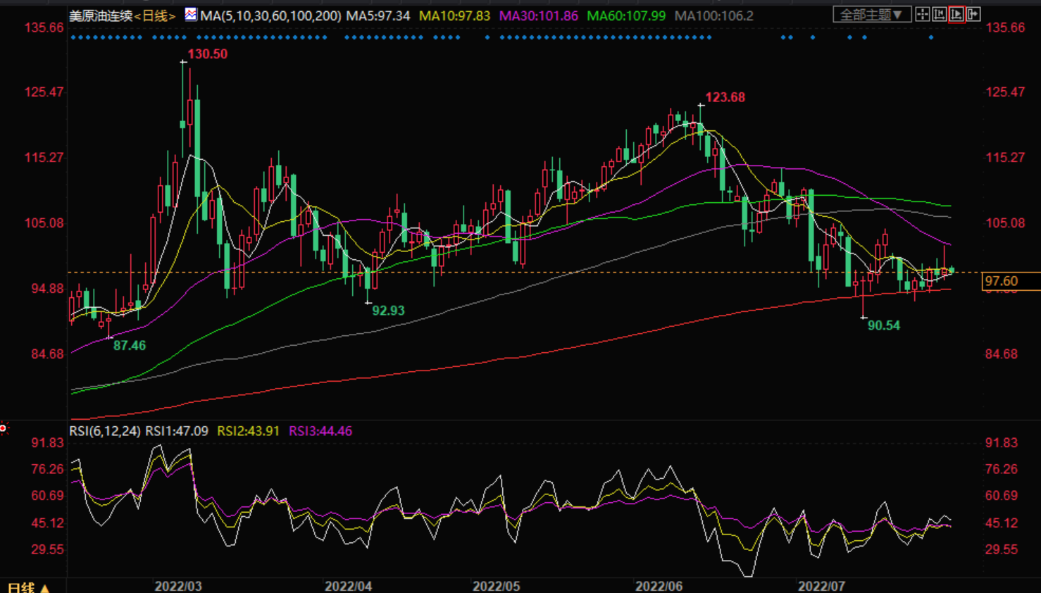1041x593 pixels.
Task: Click the 2022/06 date on time axis
Action: pos(659,586)
